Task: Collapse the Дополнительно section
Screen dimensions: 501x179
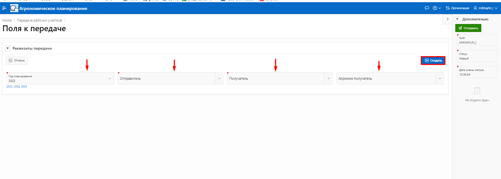Action: point(457,19)
